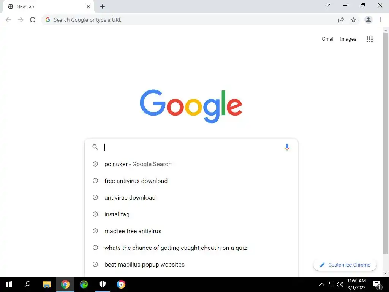Open the Gmail link
Image resolution: width=389 pixels, height=292 pixels.
point(328,39)
